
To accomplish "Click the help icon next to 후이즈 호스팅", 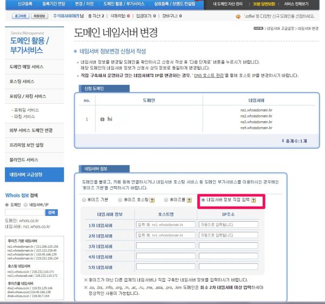I will click(x=152, y=200).
